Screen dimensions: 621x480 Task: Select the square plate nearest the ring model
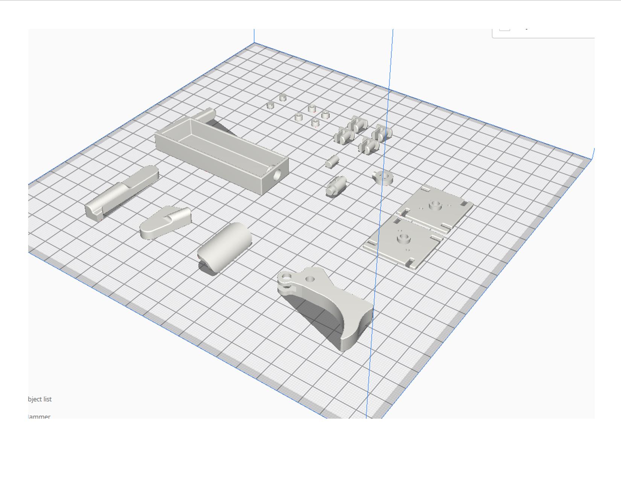pyautogui.click(x=434, y=208)
